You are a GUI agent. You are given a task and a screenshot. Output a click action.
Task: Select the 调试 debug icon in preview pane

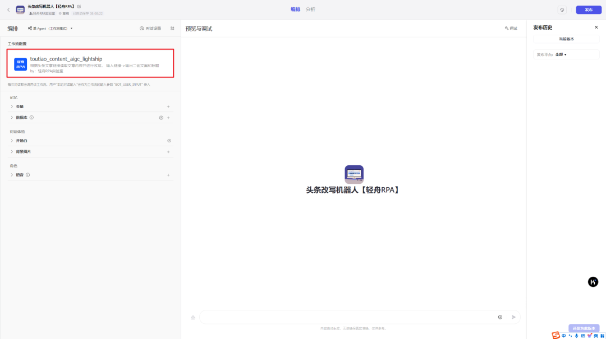tap(511, 27)
